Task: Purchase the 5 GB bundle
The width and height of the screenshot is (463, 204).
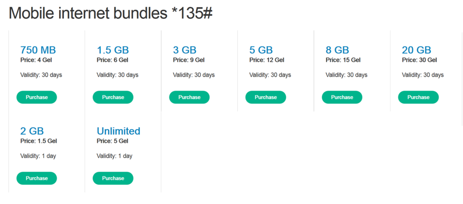Action: point(266,97)
